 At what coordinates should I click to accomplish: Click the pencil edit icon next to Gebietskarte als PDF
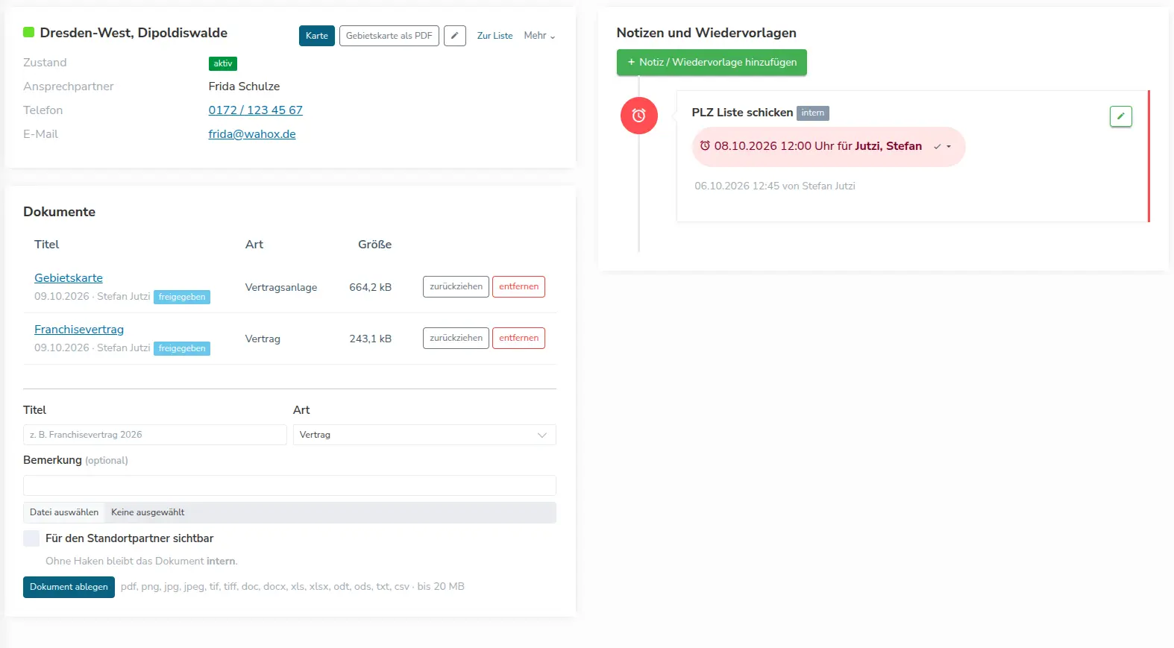[x=454, y=36]
